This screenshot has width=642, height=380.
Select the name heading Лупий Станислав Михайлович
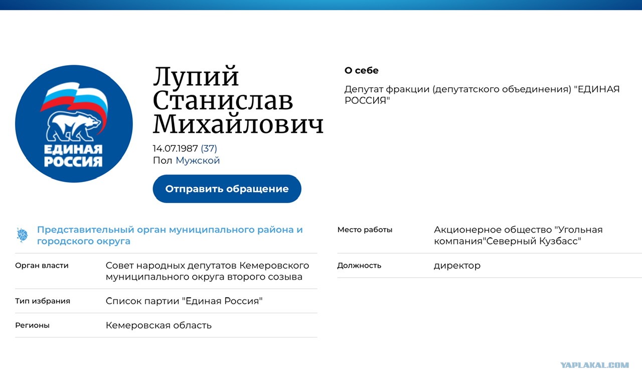[238, 100]
